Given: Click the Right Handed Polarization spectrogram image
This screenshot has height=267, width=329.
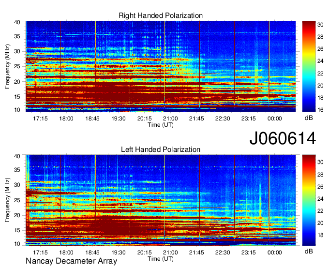Looking at the screenshot, I should [161, 66].
